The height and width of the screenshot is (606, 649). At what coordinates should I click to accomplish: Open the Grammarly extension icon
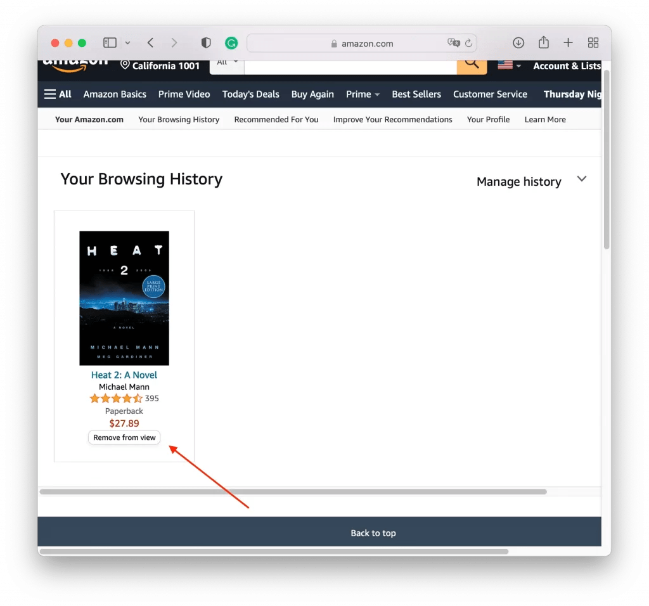(x=231, y=42)
